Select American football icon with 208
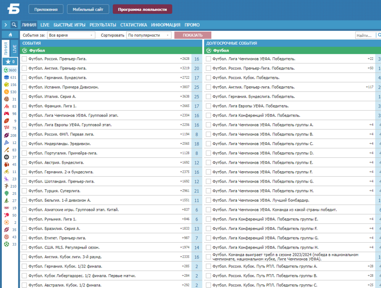381x288 pixels. (x=6, y=135)
